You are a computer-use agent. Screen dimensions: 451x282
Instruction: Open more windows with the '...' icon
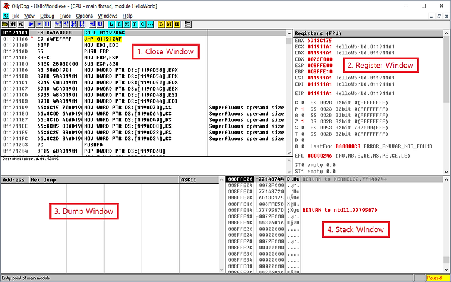pos(150,24)
